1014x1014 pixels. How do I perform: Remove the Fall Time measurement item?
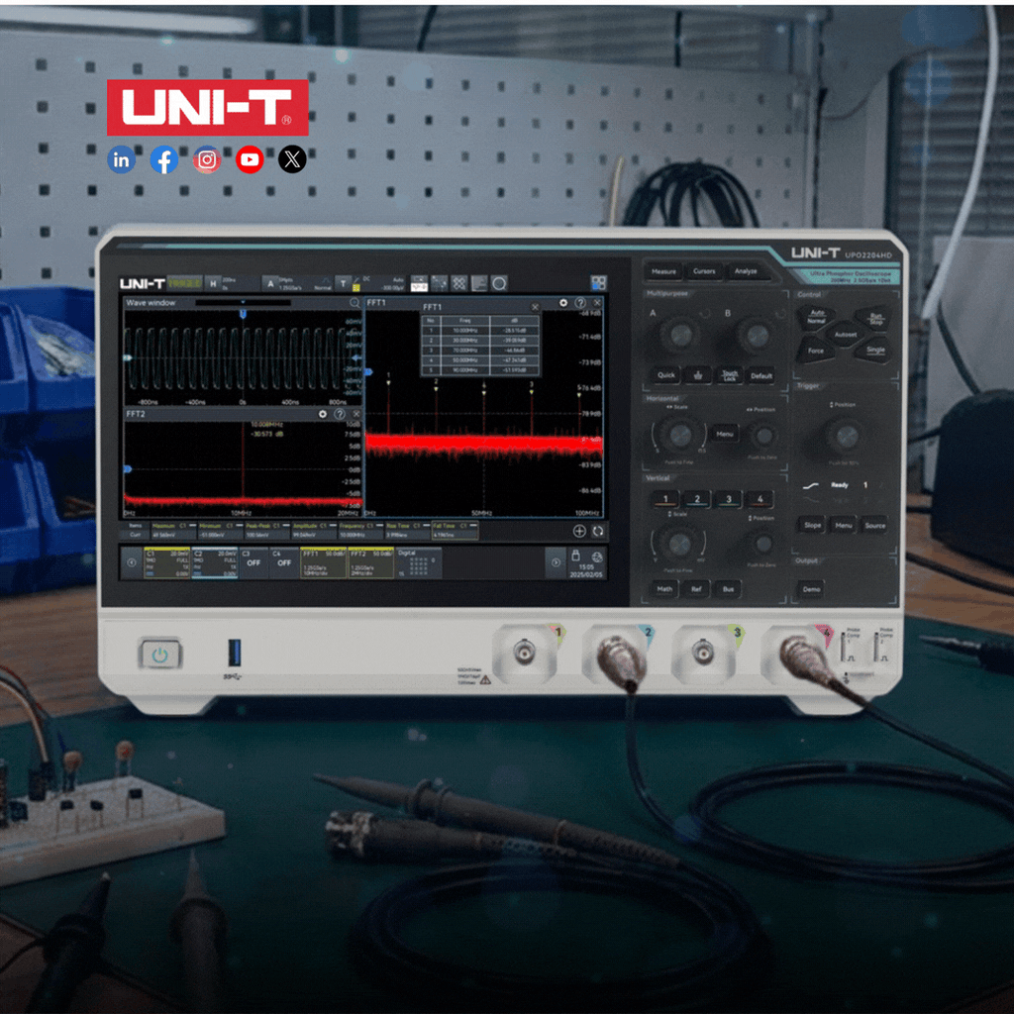point(473,526)
